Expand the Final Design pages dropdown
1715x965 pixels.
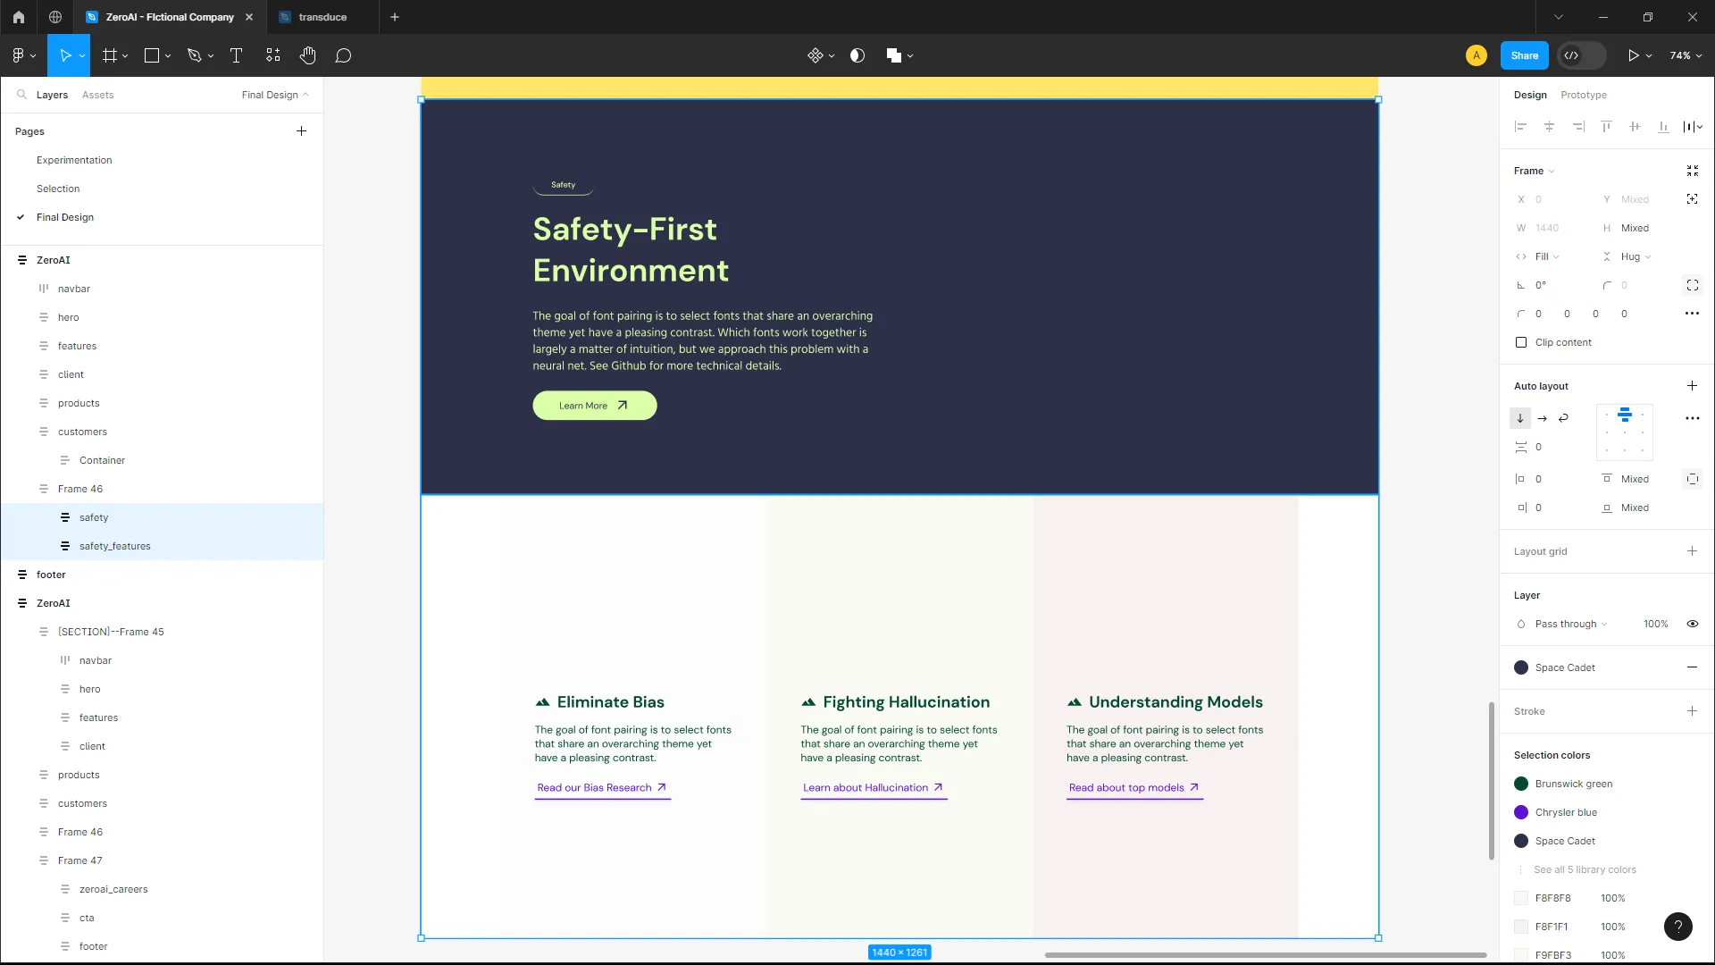(274, 95)
